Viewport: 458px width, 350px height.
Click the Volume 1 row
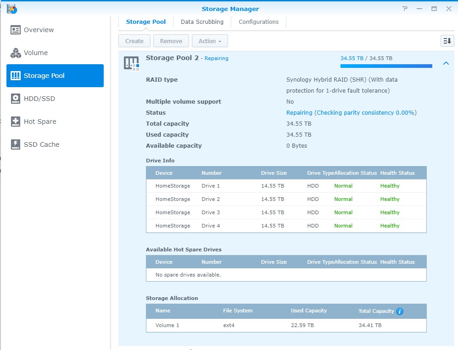click(x=286, y=325)
